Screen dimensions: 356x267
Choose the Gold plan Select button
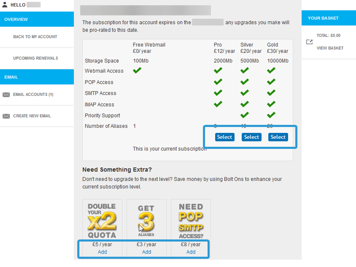pos(278,137)
